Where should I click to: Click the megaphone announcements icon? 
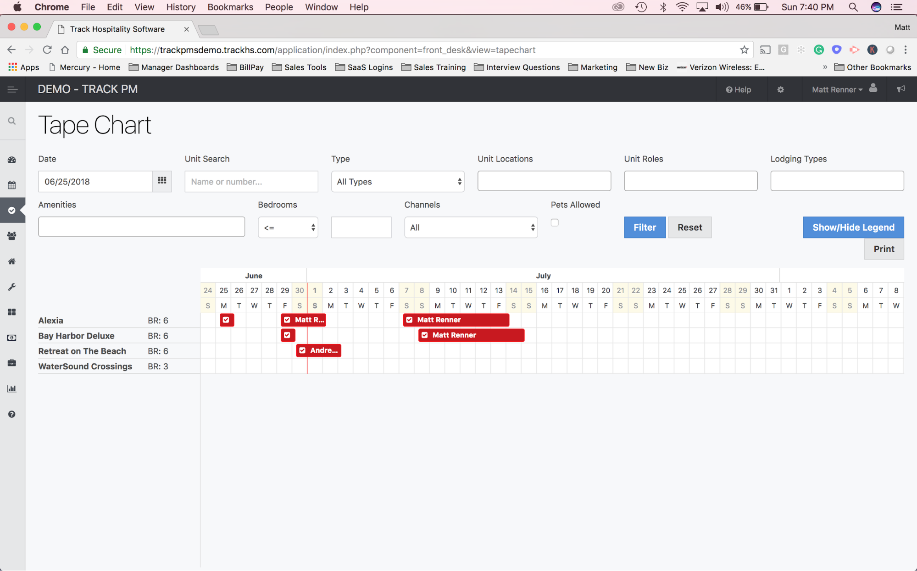[x=901, y=89]
